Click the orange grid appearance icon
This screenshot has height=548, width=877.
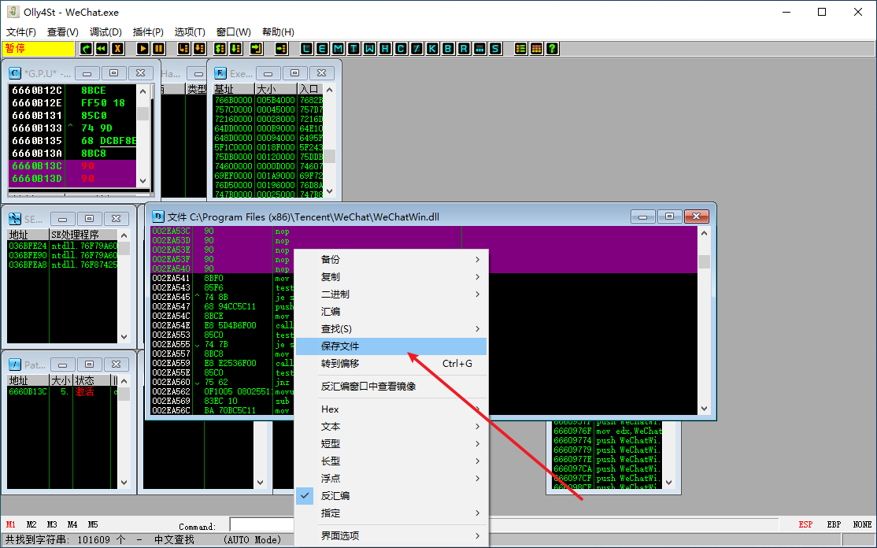coord(536,49)
